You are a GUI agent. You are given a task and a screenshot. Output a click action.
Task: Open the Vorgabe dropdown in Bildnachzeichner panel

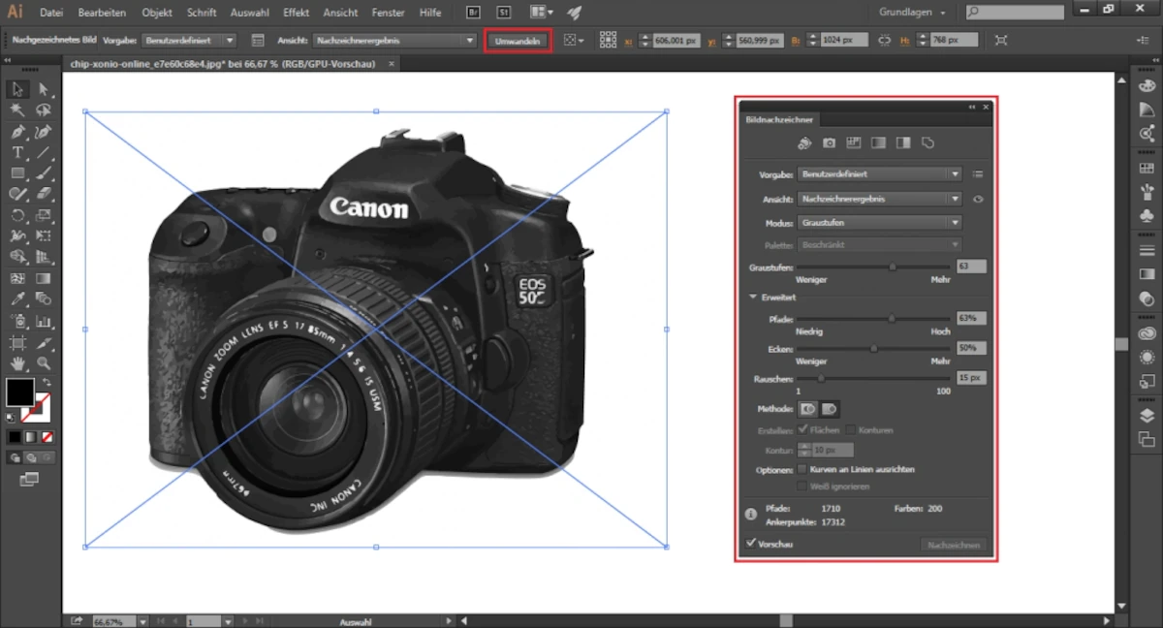point(879,174)
